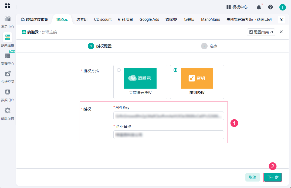This screenshot has height=188, width=291.
Task: Open the notifications bell
Action: pyautogui.click(x=259, y=7)
